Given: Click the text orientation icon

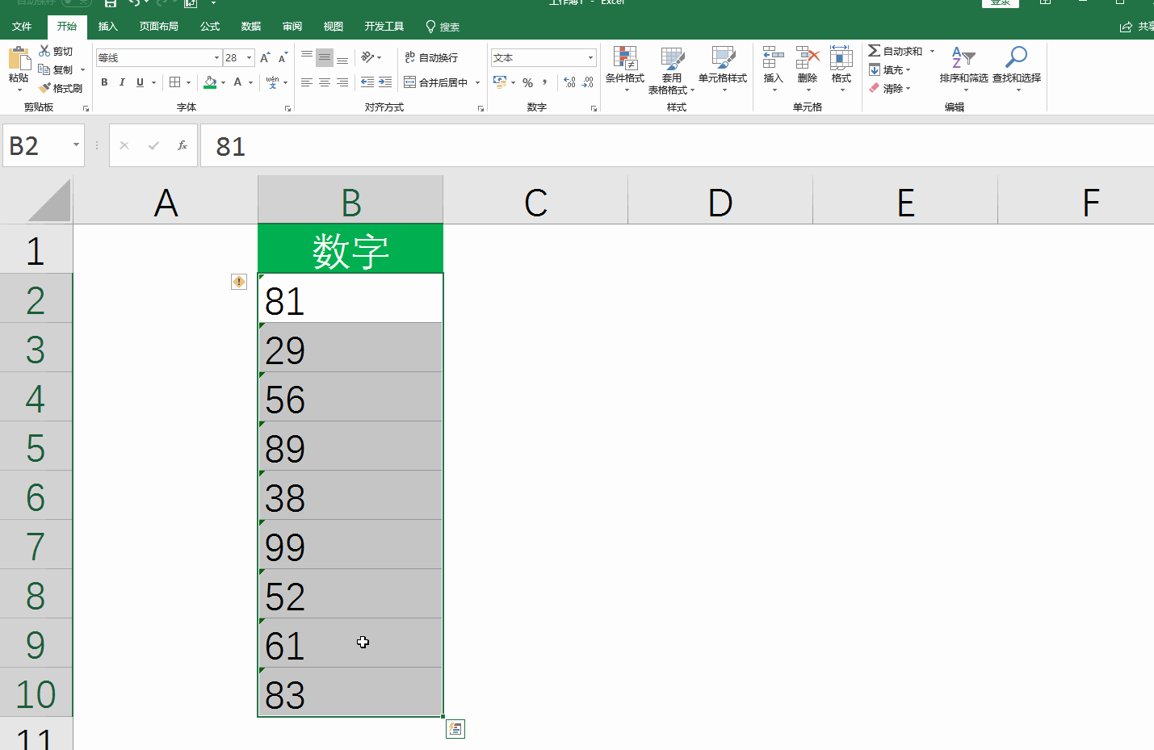Looking at the screenshot, I should (x=367, y=57).
